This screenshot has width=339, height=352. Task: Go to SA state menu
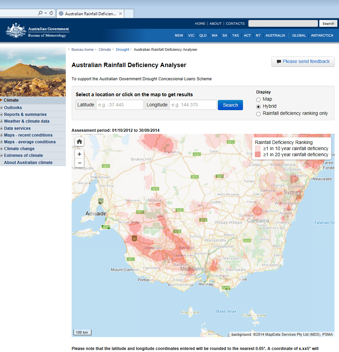coord(225,36)
